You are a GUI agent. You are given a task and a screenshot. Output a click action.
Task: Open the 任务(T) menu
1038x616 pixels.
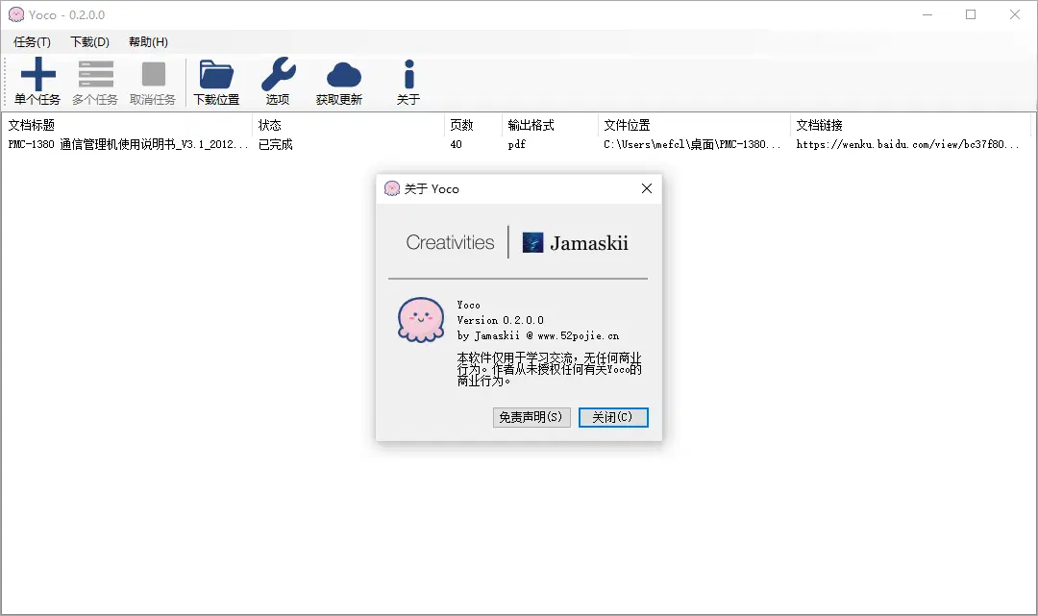32,41
